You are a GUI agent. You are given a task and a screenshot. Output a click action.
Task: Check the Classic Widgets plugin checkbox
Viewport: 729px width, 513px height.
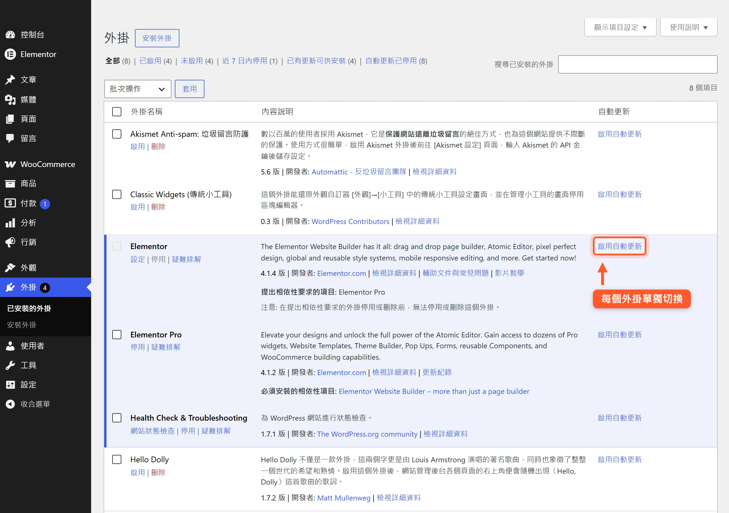point(117,194)
